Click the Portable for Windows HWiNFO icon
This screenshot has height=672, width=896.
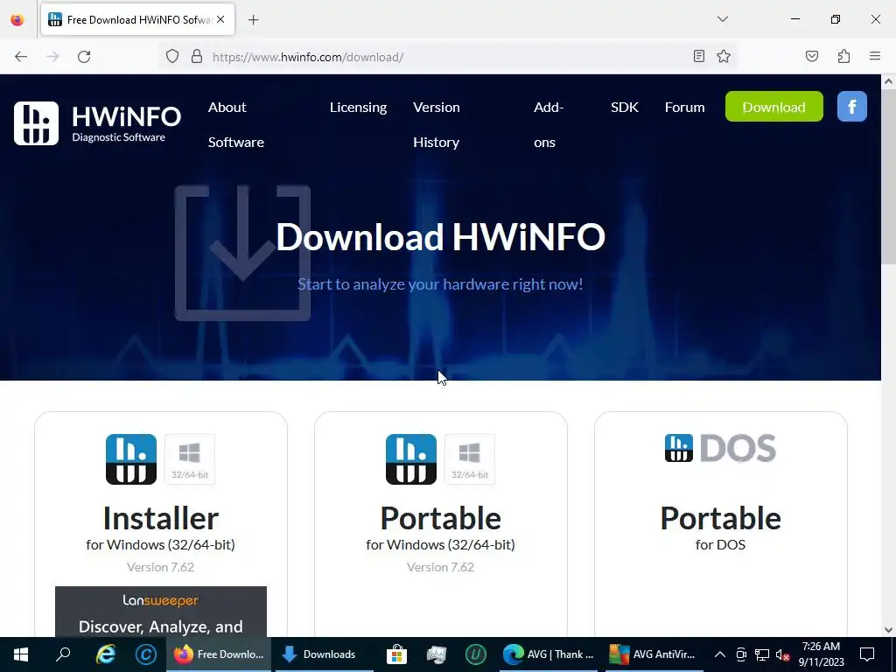pos(411,458)
